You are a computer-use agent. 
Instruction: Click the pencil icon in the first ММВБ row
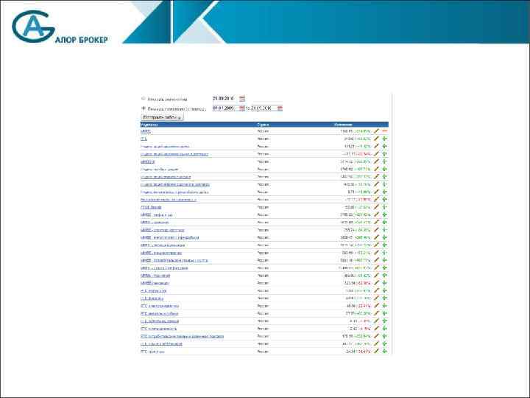[377, 131]
